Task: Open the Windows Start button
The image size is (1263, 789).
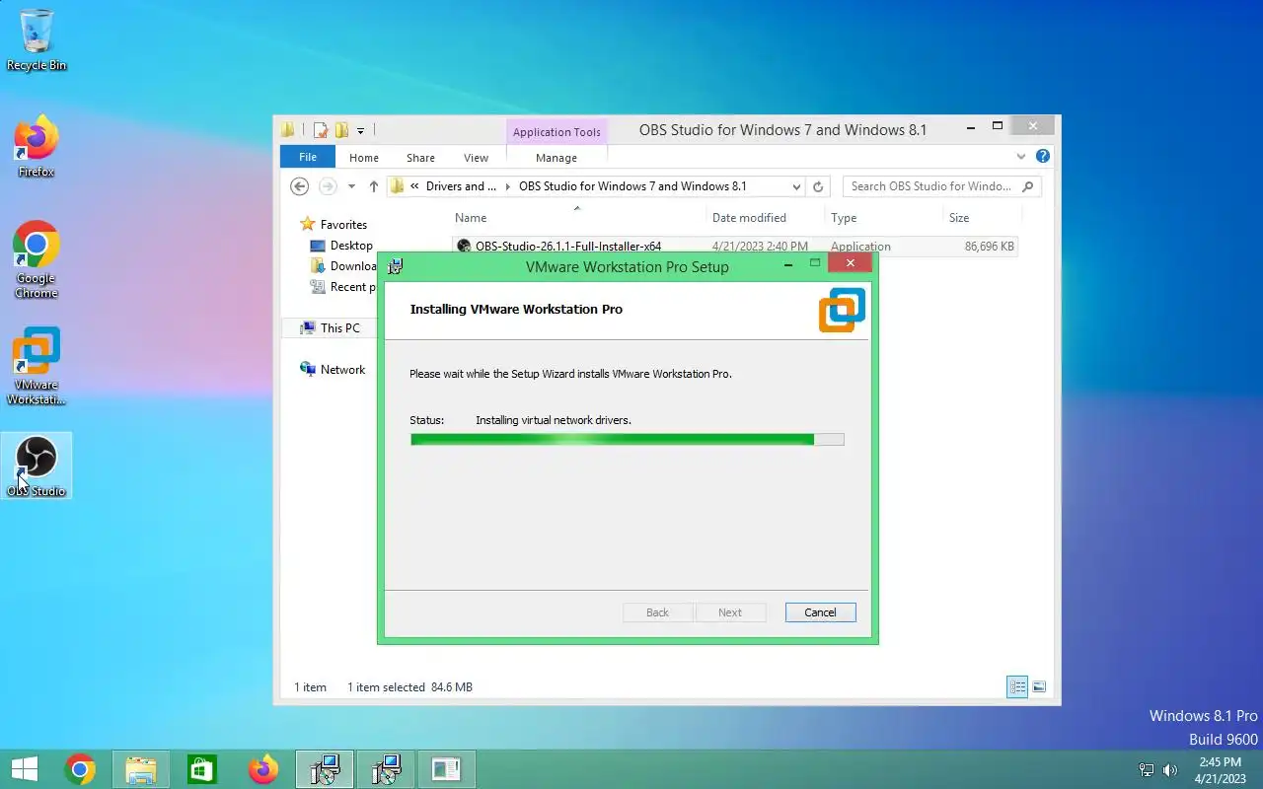Action: tap(25, 769)
